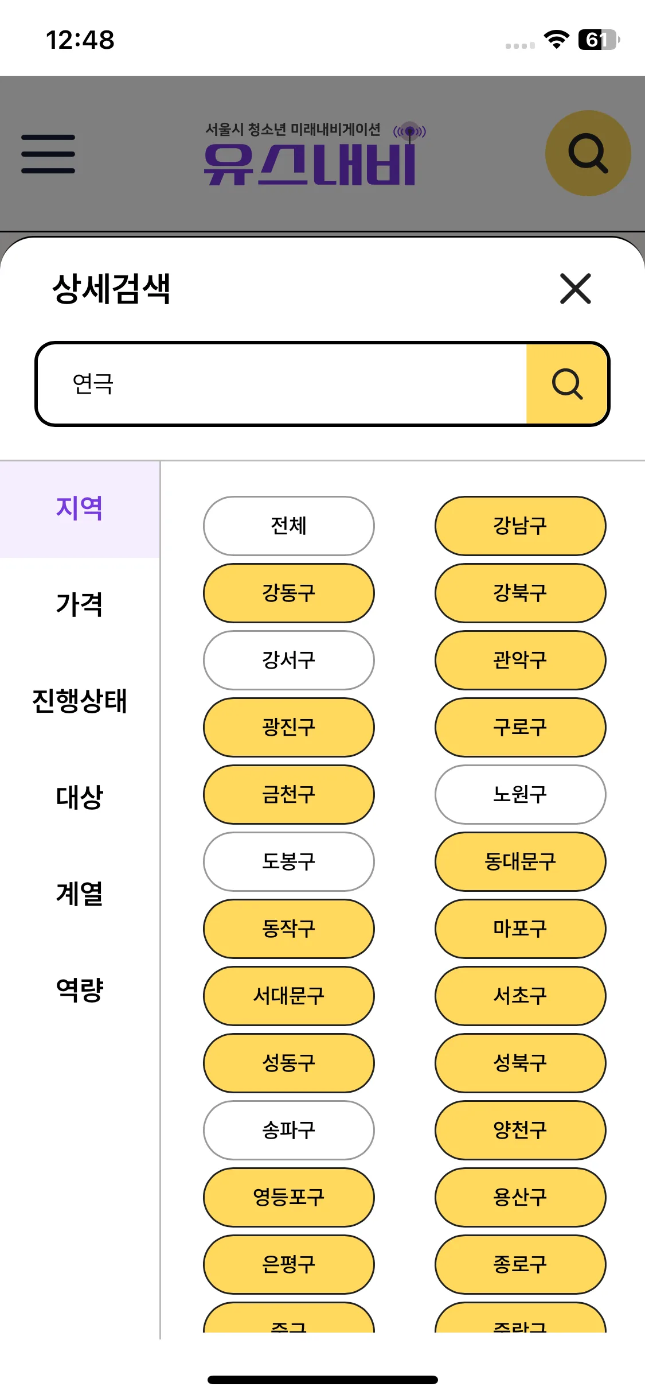Enable the 강서구 region chip

pyautogui.click(x=289, y=660)
